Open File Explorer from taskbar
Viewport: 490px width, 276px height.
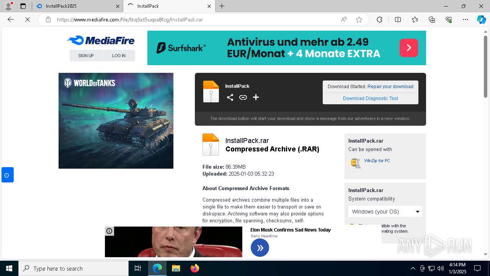coord(176,268)
